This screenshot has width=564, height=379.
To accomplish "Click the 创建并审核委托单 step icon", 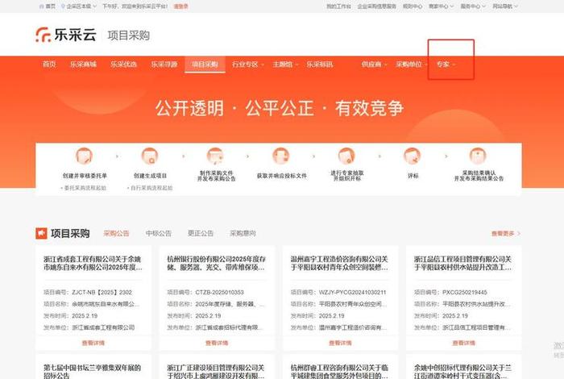I will pyautogui.click(x=84, y=156).
